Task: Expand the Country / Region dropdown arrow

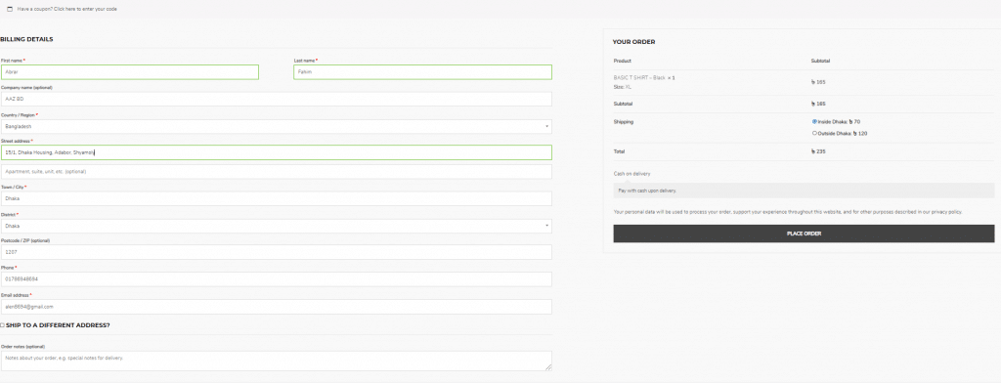Action: click(x=547, y=126)
